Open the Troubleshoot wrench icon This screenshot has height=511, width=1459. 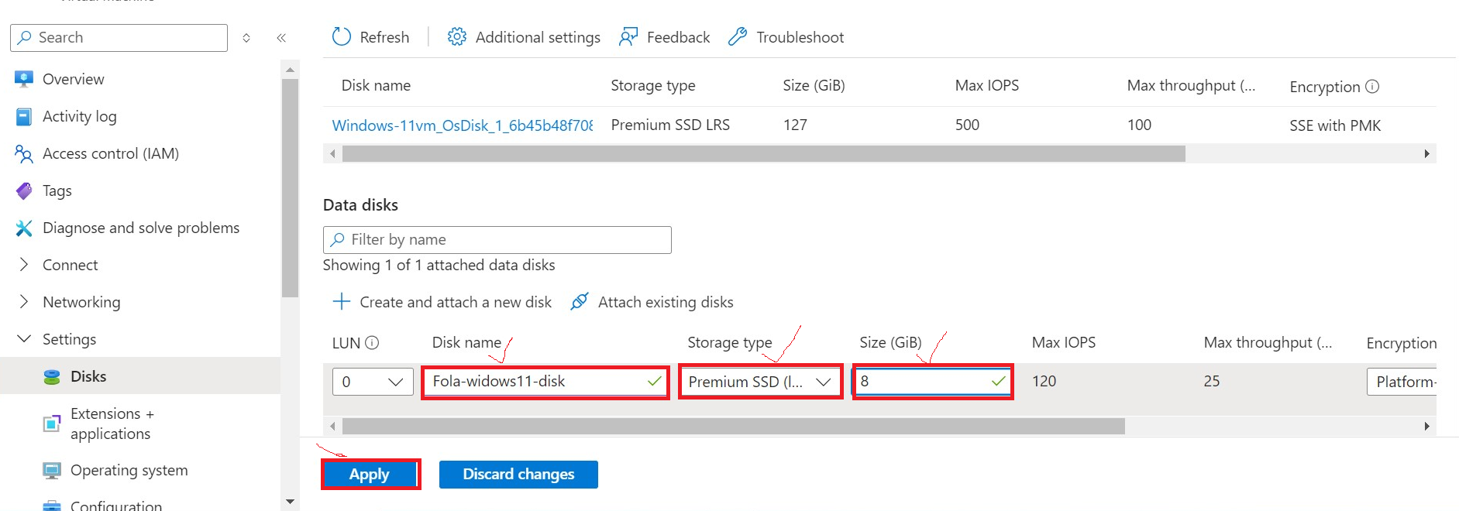[x=738, y=37]
